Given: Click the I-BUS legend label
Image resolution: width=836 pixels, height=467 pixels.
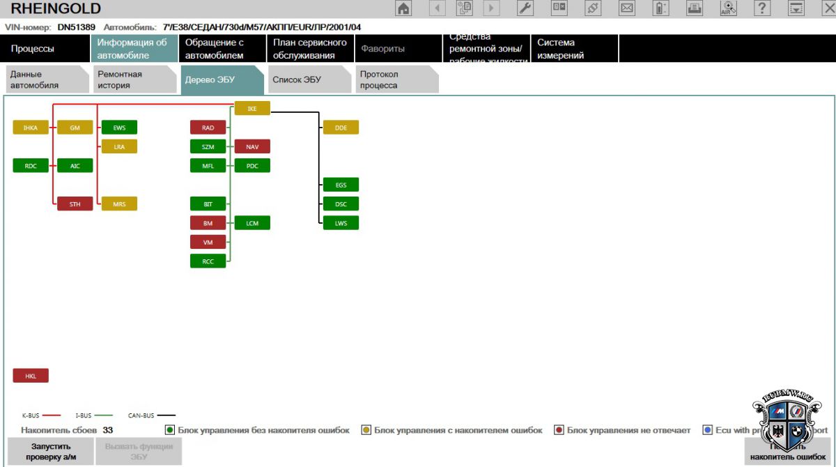Looking at the screenshot, I should [x=84, y=415].
